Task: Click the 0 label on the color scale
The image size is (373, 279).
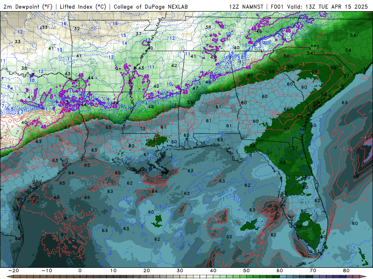Action: [x=80, y=271]
